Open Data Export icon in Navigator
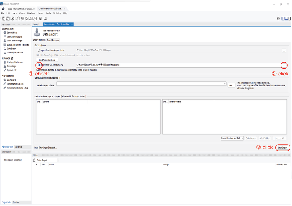The width and height of the screenshot is (292, 206). click(x=5, y=49)
